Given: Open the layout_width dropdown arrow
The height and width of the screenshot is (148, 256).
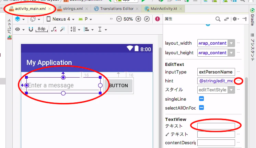Looking at the screenshot, I should (231, 43).
